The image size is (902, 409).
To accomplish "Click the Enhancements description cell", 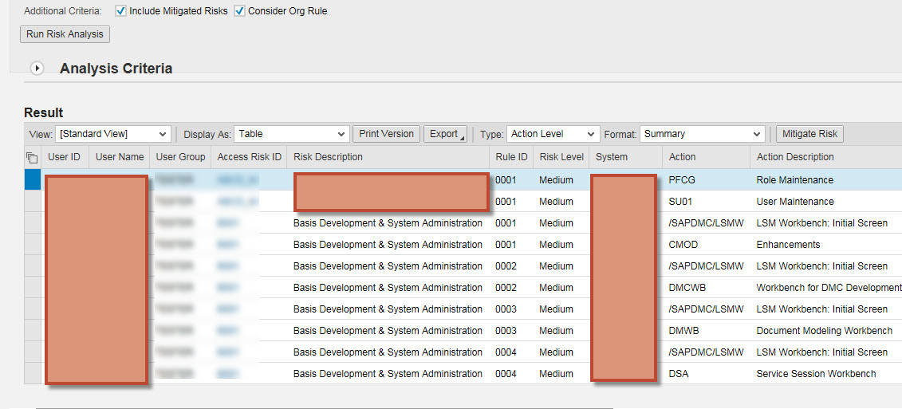I will coord(826,245).
